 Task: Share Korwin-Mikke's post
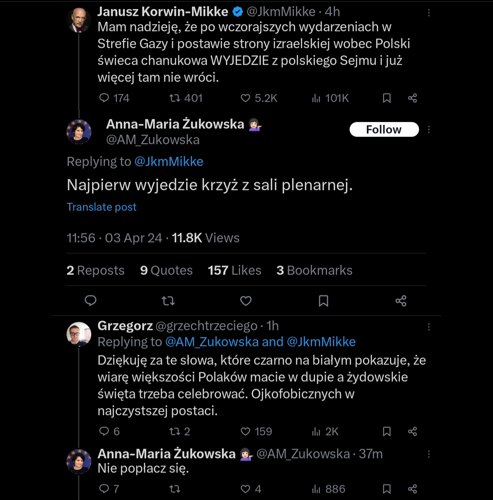(x=412, y=98)
